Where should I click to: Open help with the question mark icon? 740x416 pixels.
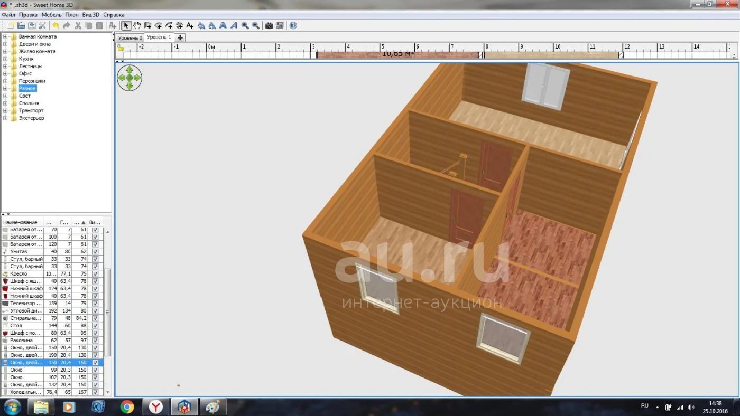click(x=293, y=25)
